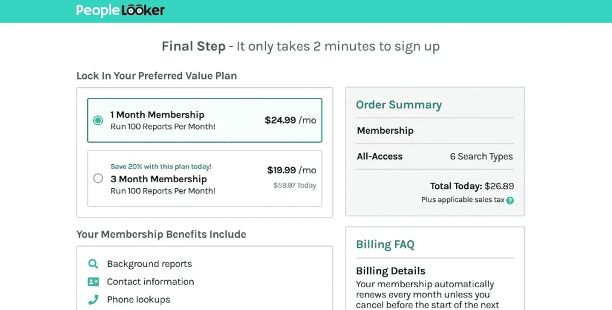
Task: Select the 1 Month Membership radio button
Action: click(x=98, y=120)
